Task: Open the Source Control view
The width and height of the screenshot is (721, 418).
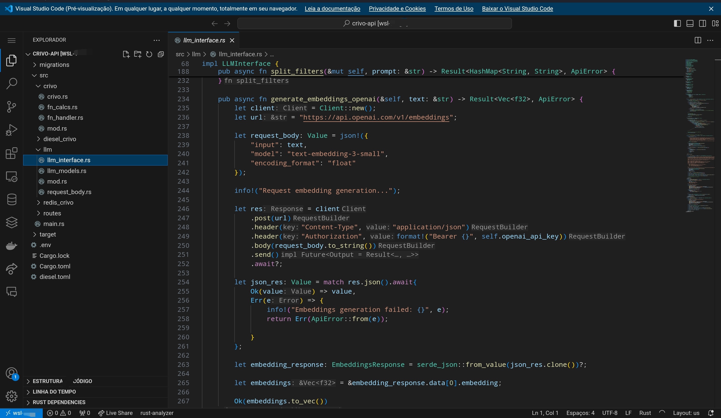Action: point(11,107)
